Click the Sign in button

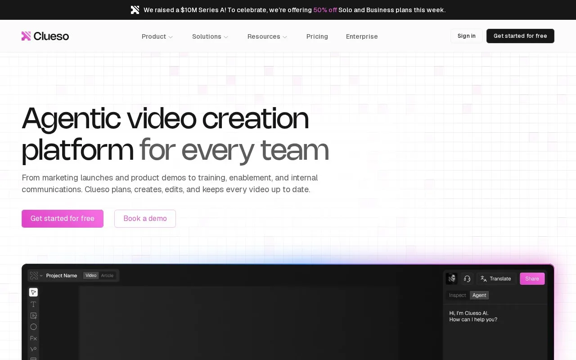pyautogui.click(x=467, y=36)
